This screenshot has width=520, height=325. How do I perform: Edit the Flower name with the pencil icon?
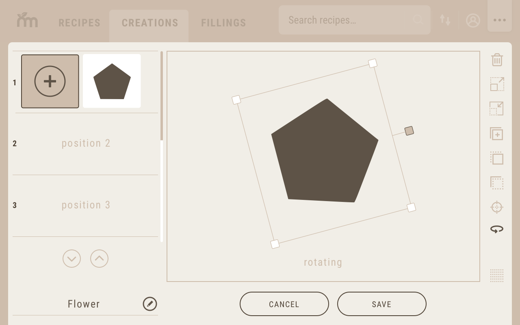click(x=150, y=304)
